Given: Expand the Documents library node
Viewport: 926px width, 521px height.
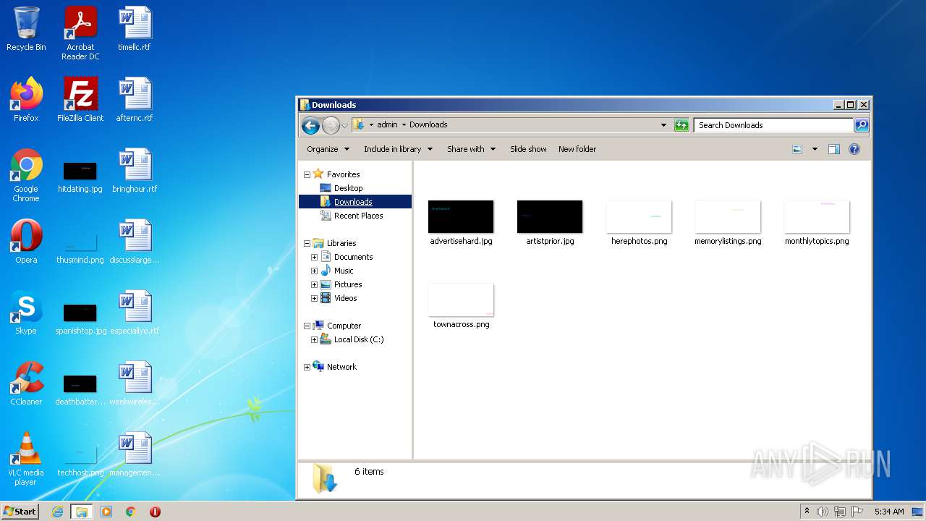Looking at the screenshot, I should tap(314, 257).
